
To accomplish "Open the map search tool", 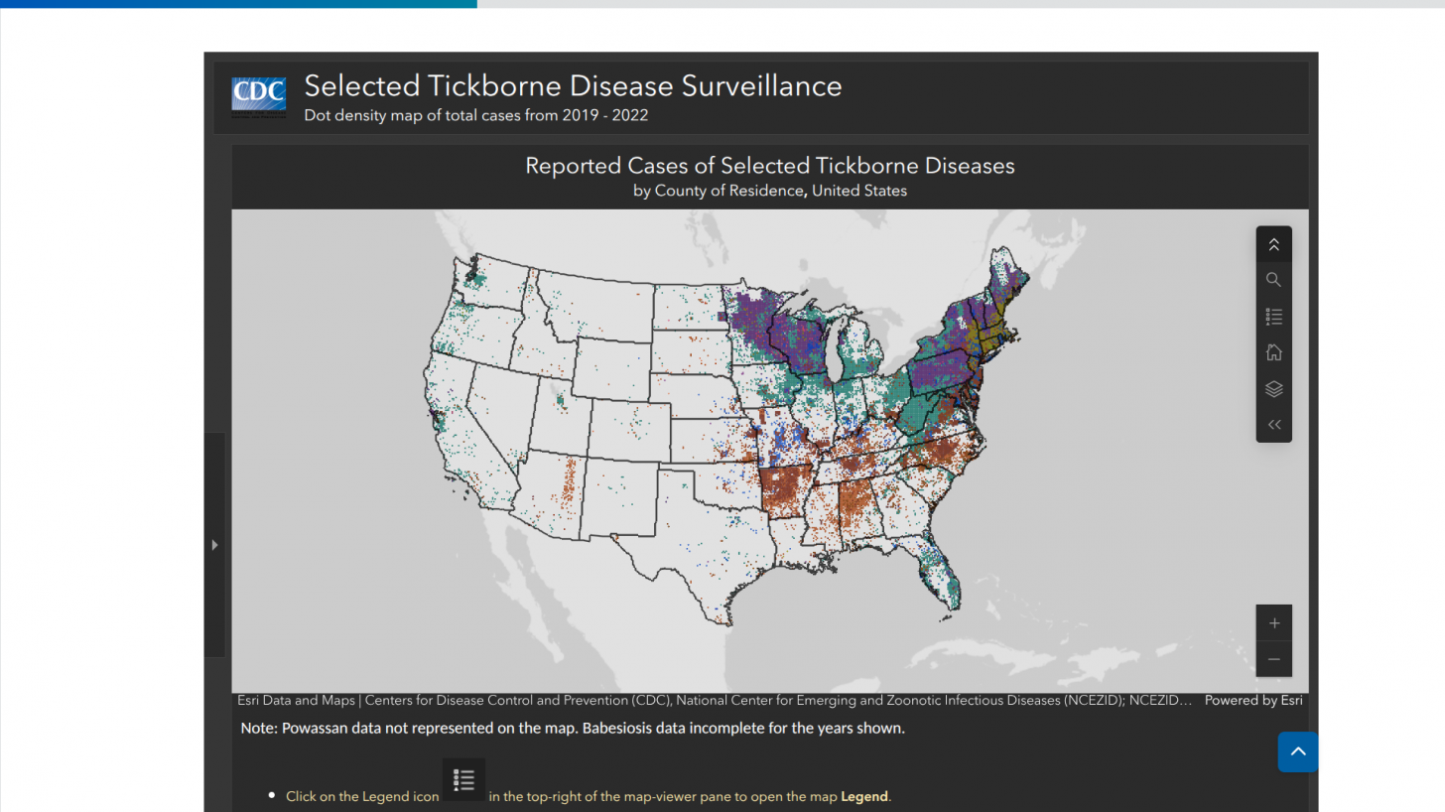I will [x=1273, y=280].
